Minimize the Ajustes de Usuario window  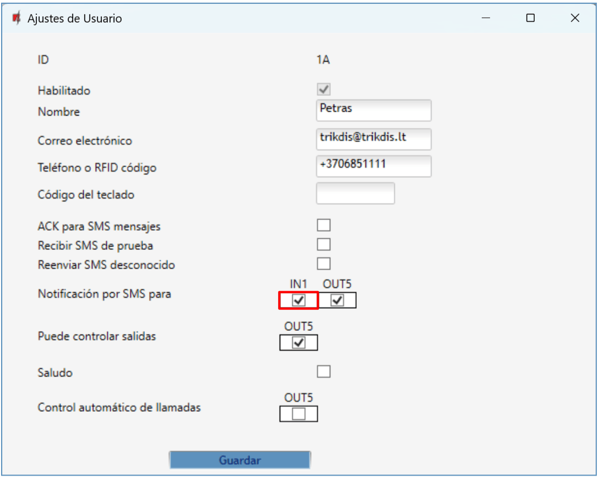tap(486, 18)
